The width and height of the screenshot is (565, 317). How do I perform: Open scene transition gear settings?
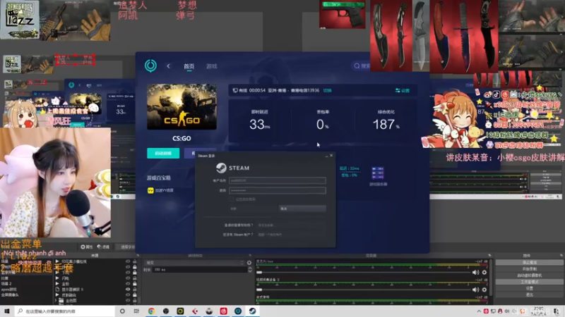point(249,263)
